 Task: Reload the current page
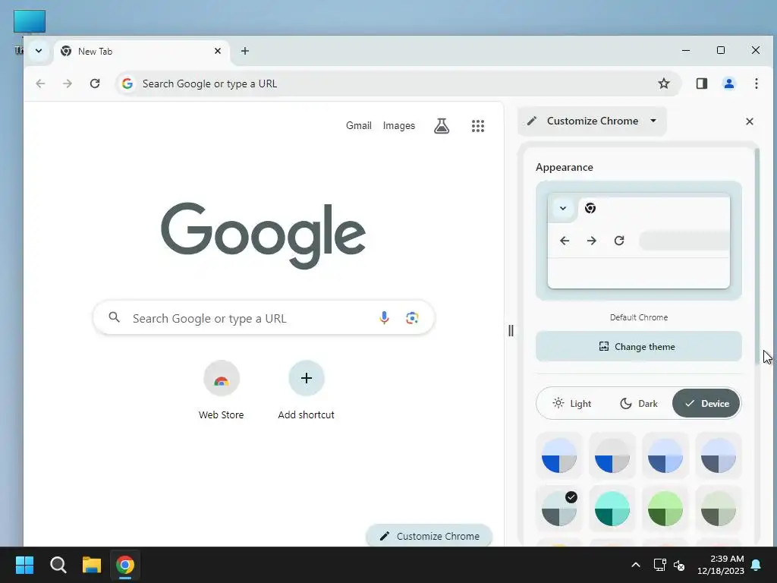pos(95,84)
